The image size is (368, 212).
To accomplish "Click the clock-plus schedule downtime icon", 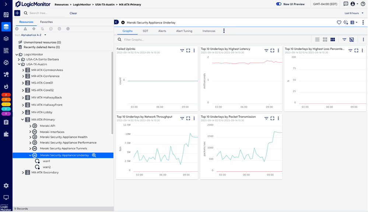I will tap(346, 22).
